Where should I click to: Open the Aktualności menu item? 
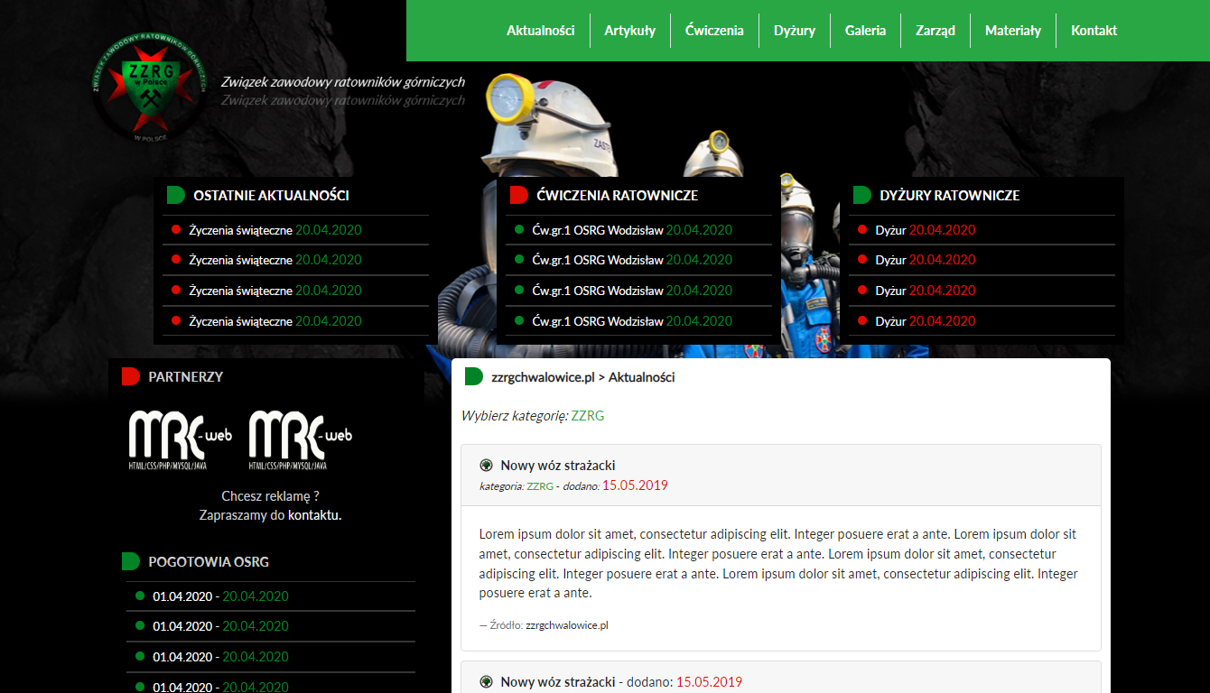coord(540,31)
